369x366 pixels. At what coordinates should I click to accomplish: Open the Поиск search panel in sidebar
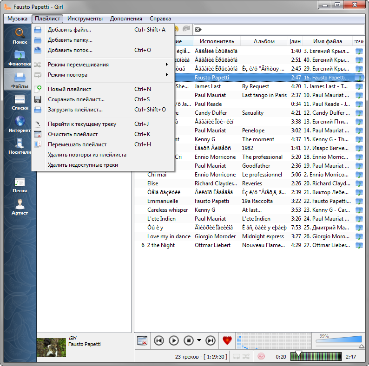pos(20,36)
